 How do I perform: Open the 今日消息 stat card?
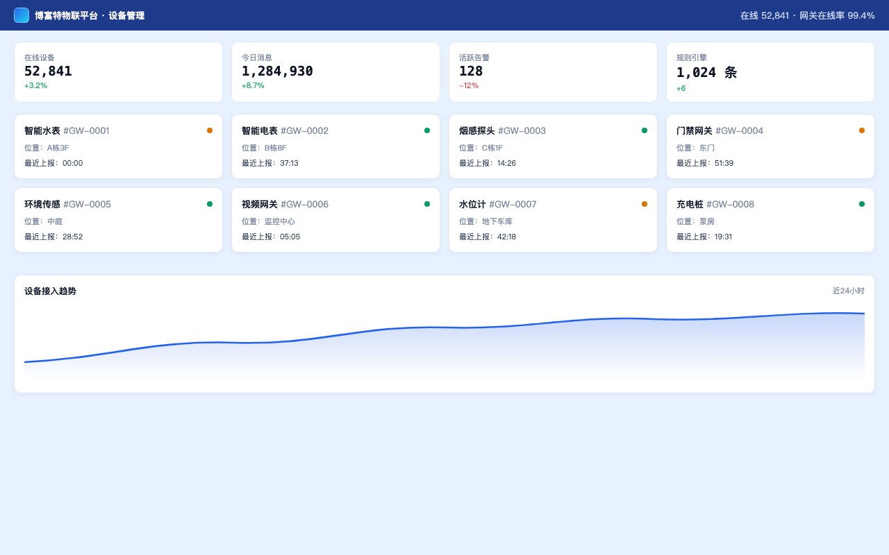335,72
